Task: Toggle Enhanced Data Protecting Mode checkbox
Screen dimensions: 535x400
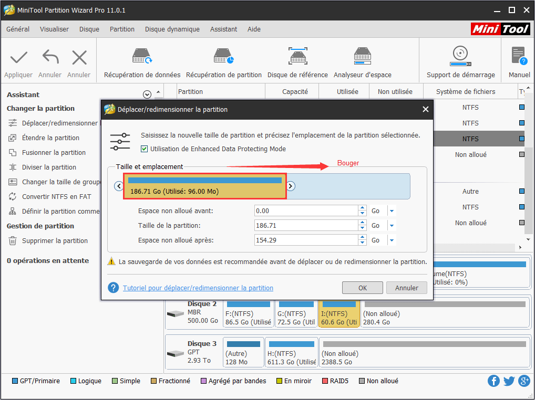Action: tap(145, 149)
